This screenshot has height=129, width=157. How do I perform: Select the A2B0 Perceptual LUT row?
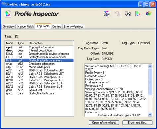click(x=39, y=77)
